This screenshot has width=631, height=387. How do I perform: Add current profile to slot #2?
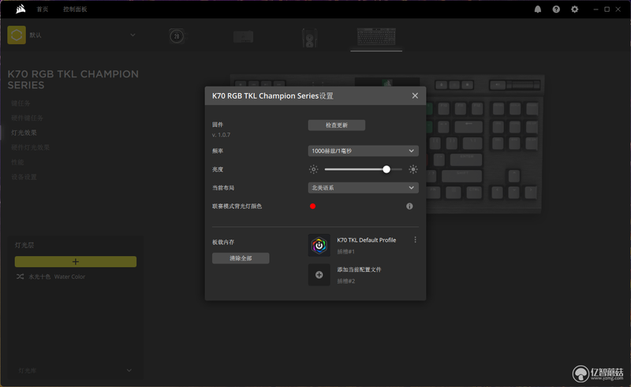[319, 275]
